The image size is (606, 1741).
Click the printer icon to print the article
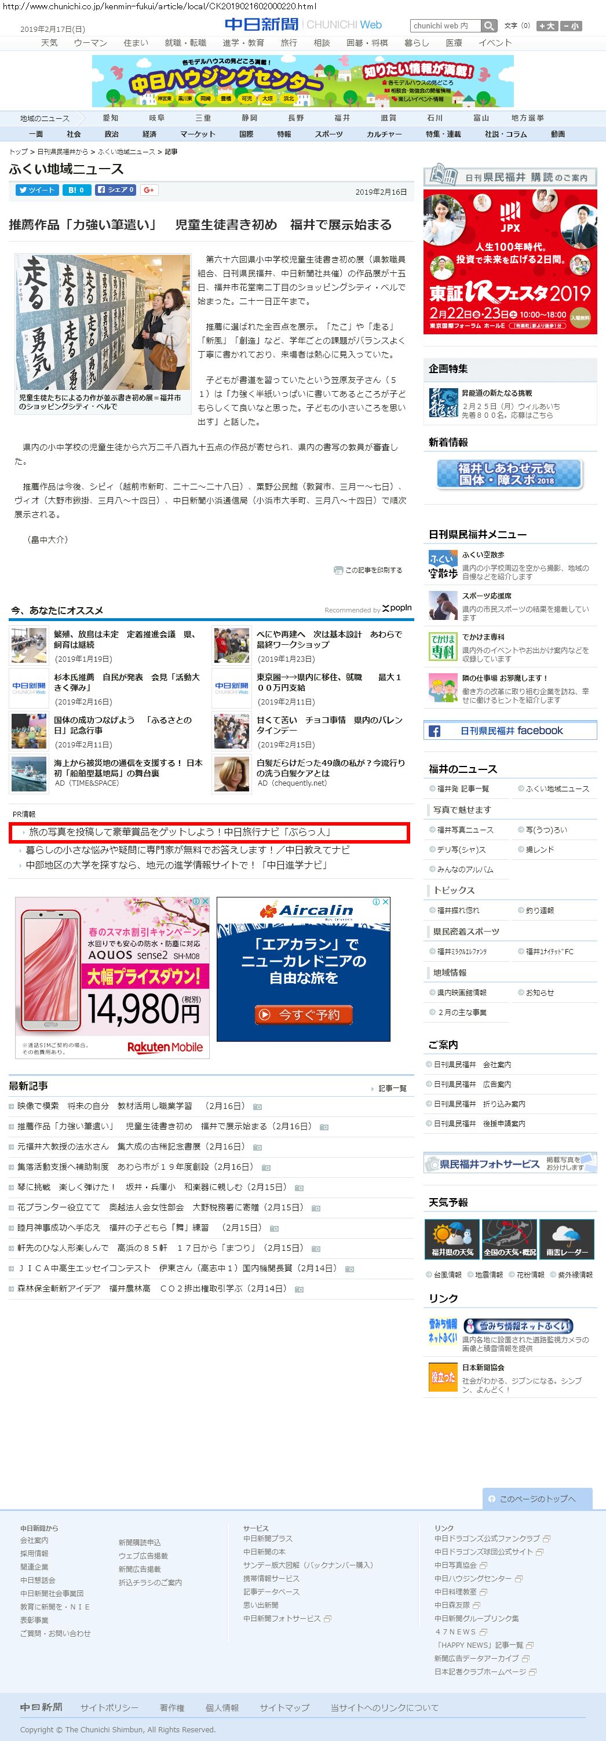point(338,570)
